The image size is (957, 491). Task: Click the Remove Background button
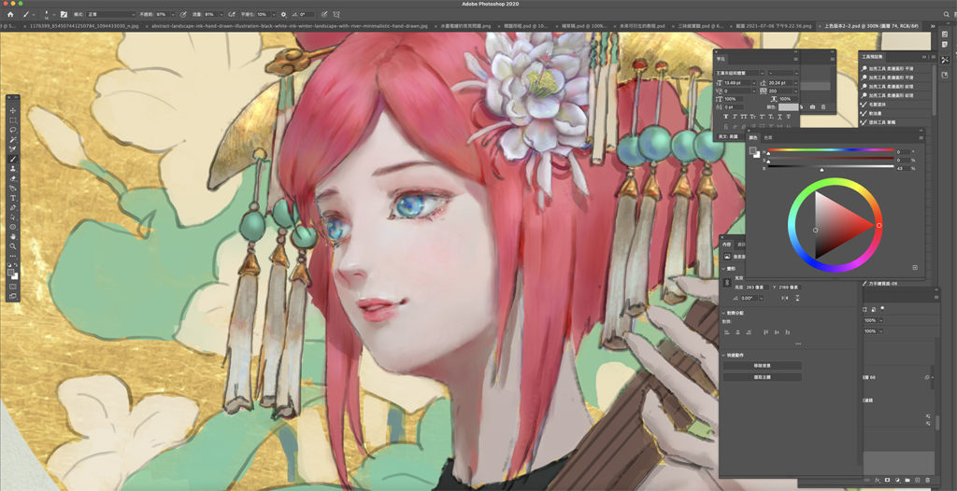pyautogui.click(x=763, y=366)
